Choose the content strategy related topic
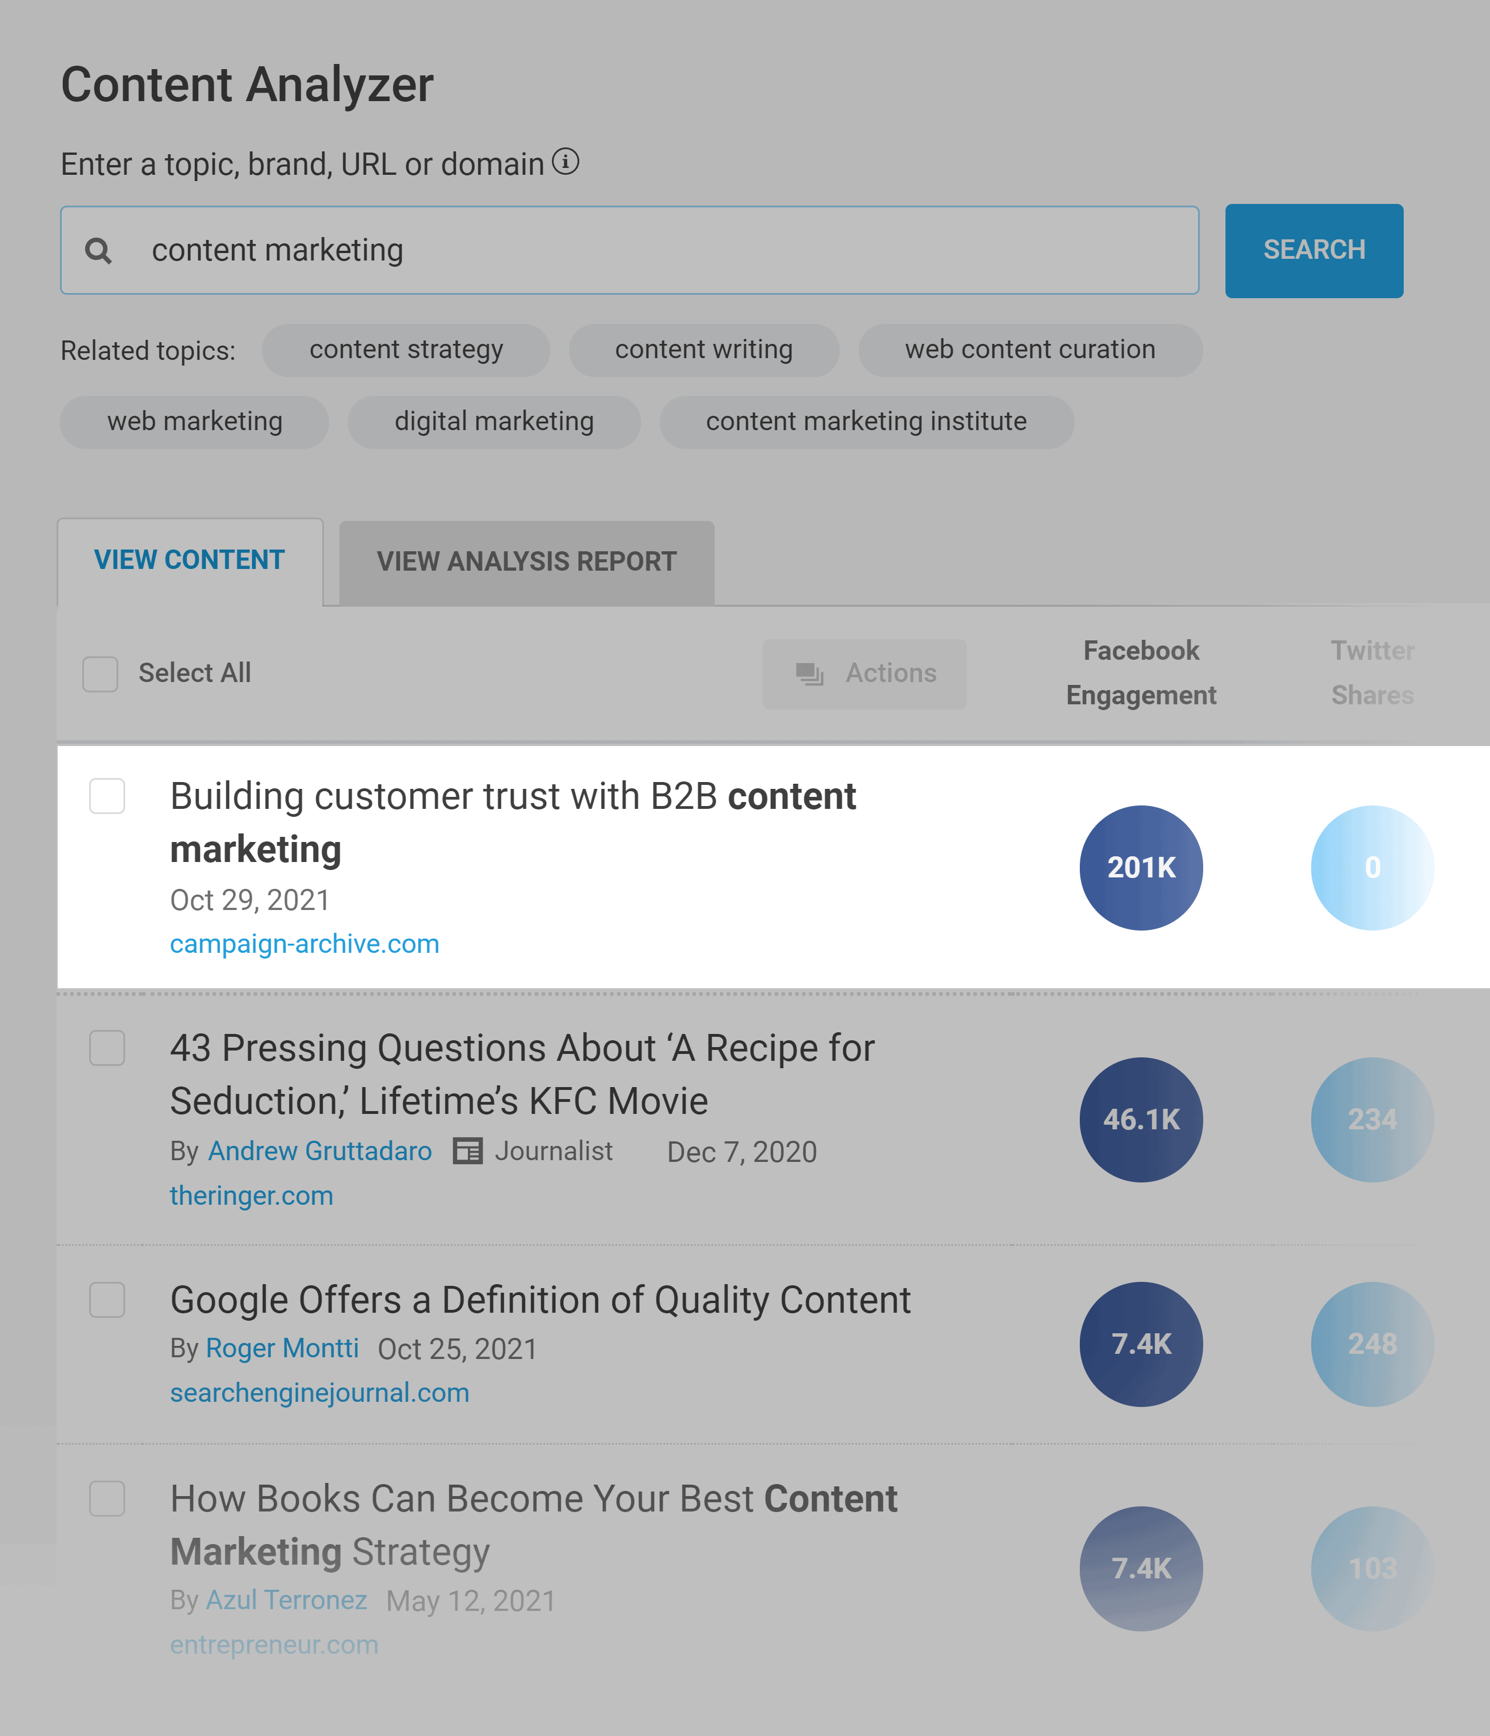This screenshot has width=1490, height=1736. click(406, 350)
